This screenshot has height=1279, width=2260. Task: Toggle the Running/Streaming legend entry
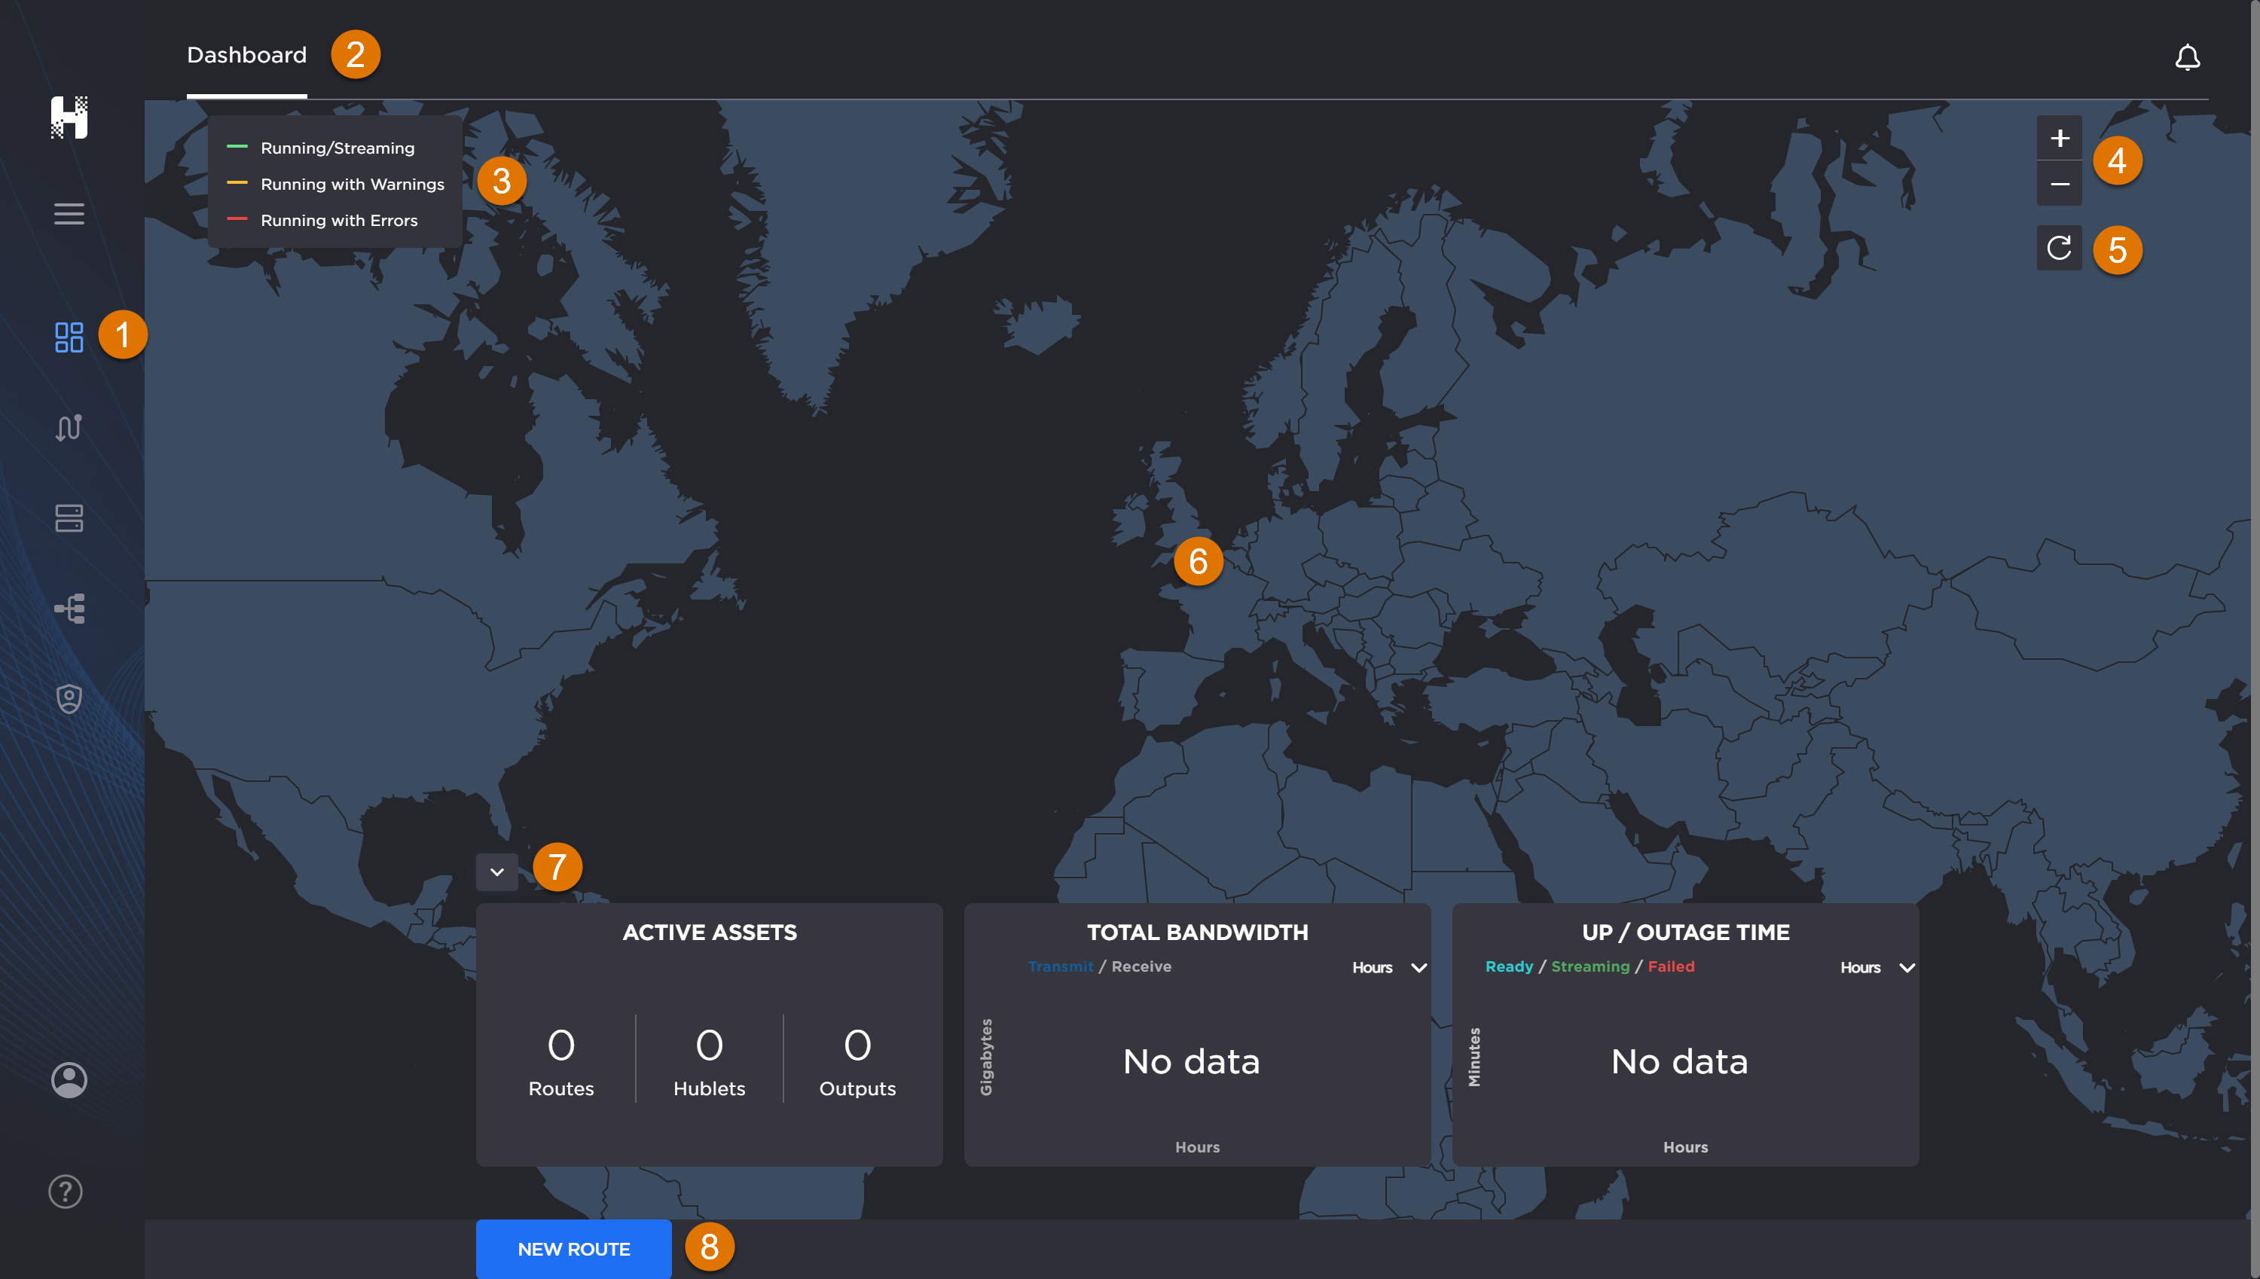pos(337,148)
